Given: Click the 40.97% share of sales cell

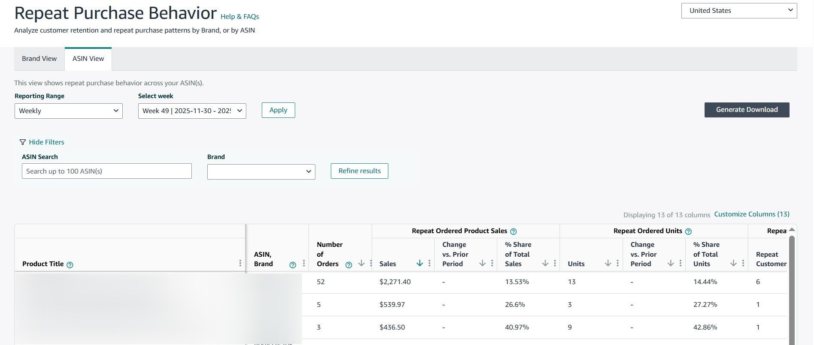Looking at the screenshot, I should click(x=517, y=327).
